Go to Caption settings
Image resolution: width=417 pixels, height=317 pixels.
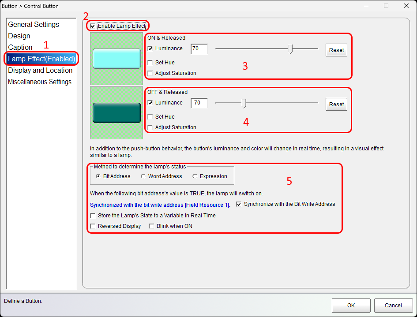click(20, 48)
